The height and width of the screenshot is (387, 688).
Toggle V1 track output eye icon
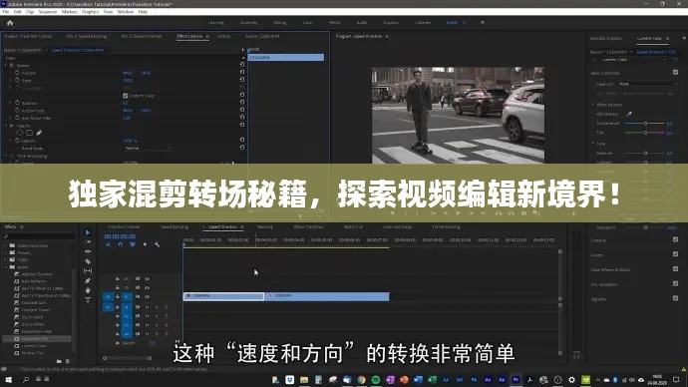click(147, 296)
